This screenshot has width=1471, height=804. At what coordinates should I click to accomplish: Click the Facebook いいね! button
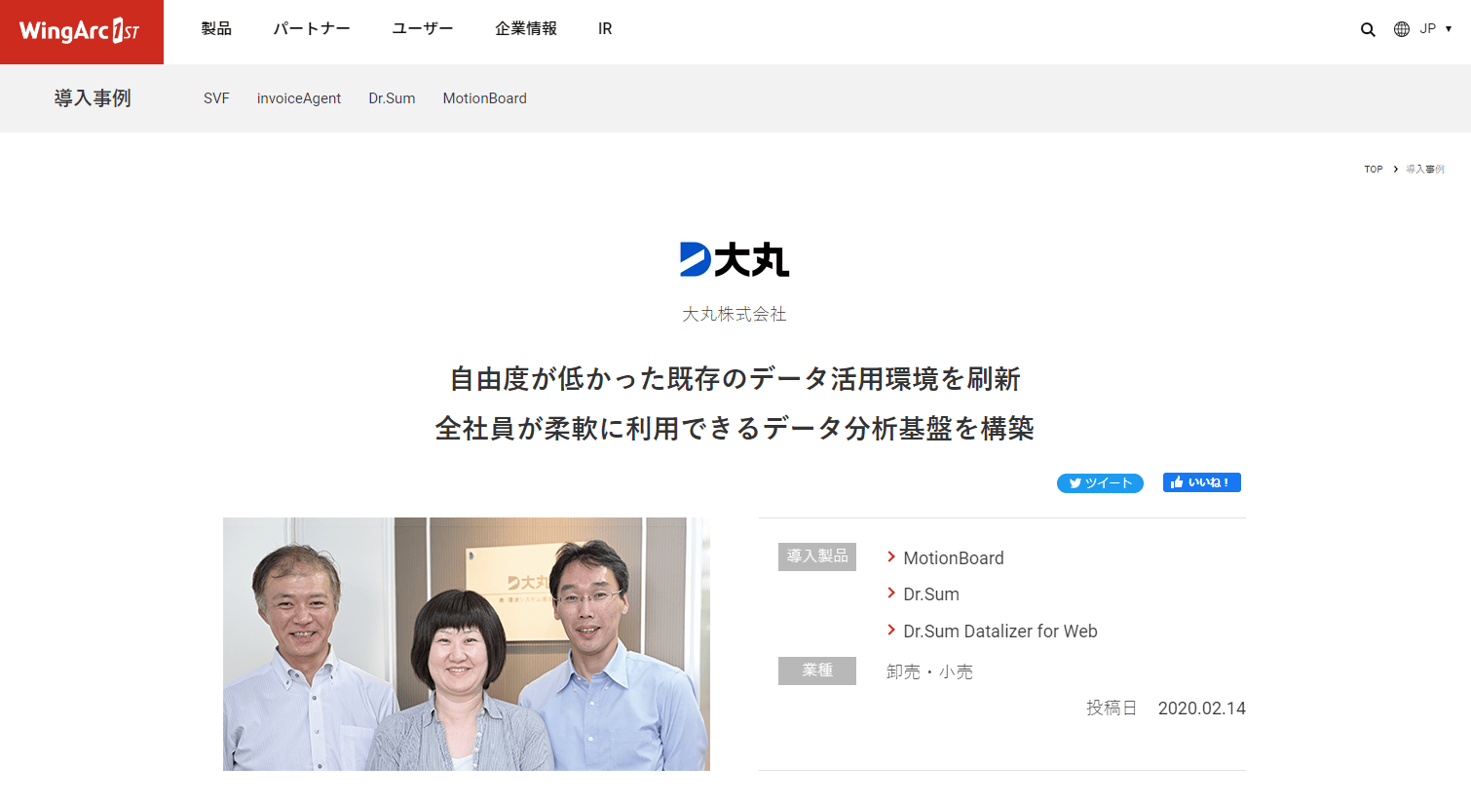1201,482
